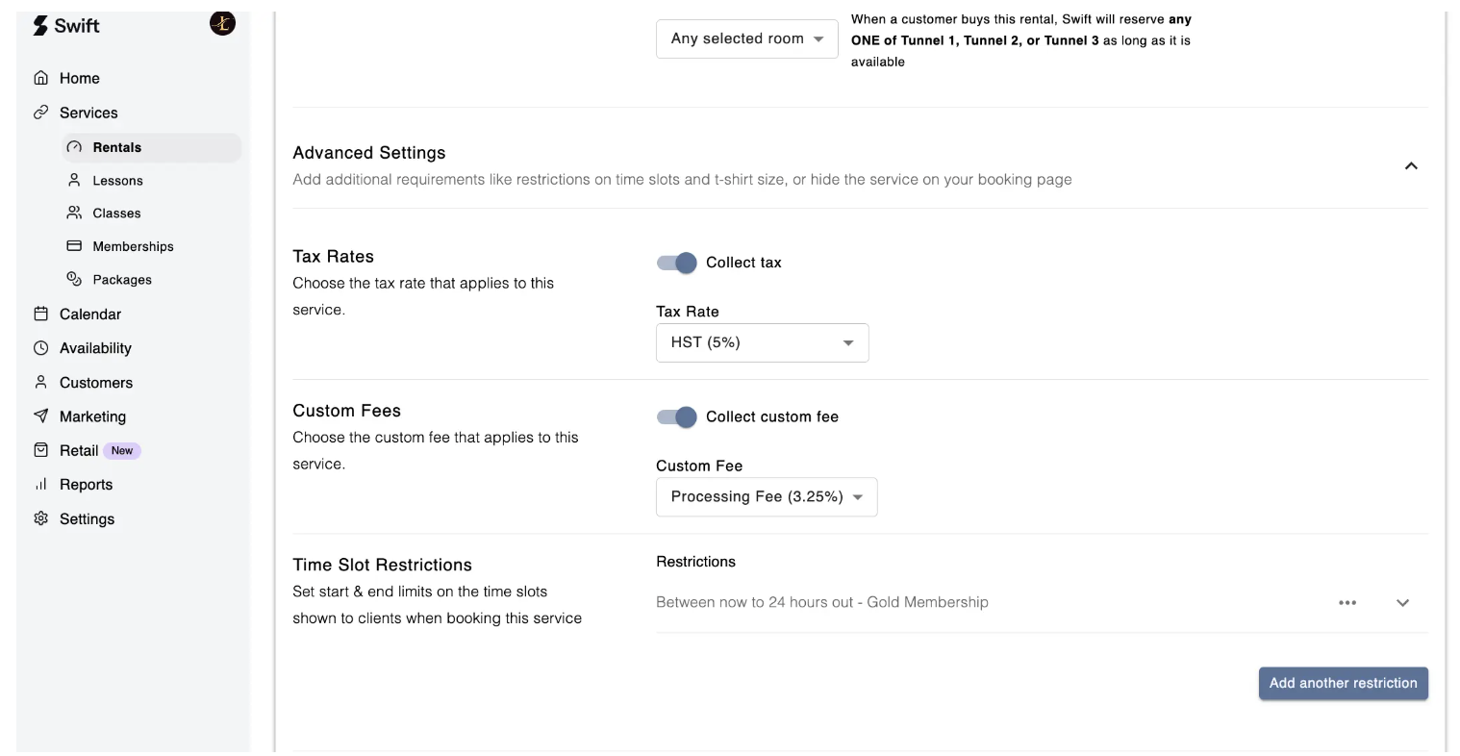Open restriction three-dot options menu

click(x=1347, y=603)
